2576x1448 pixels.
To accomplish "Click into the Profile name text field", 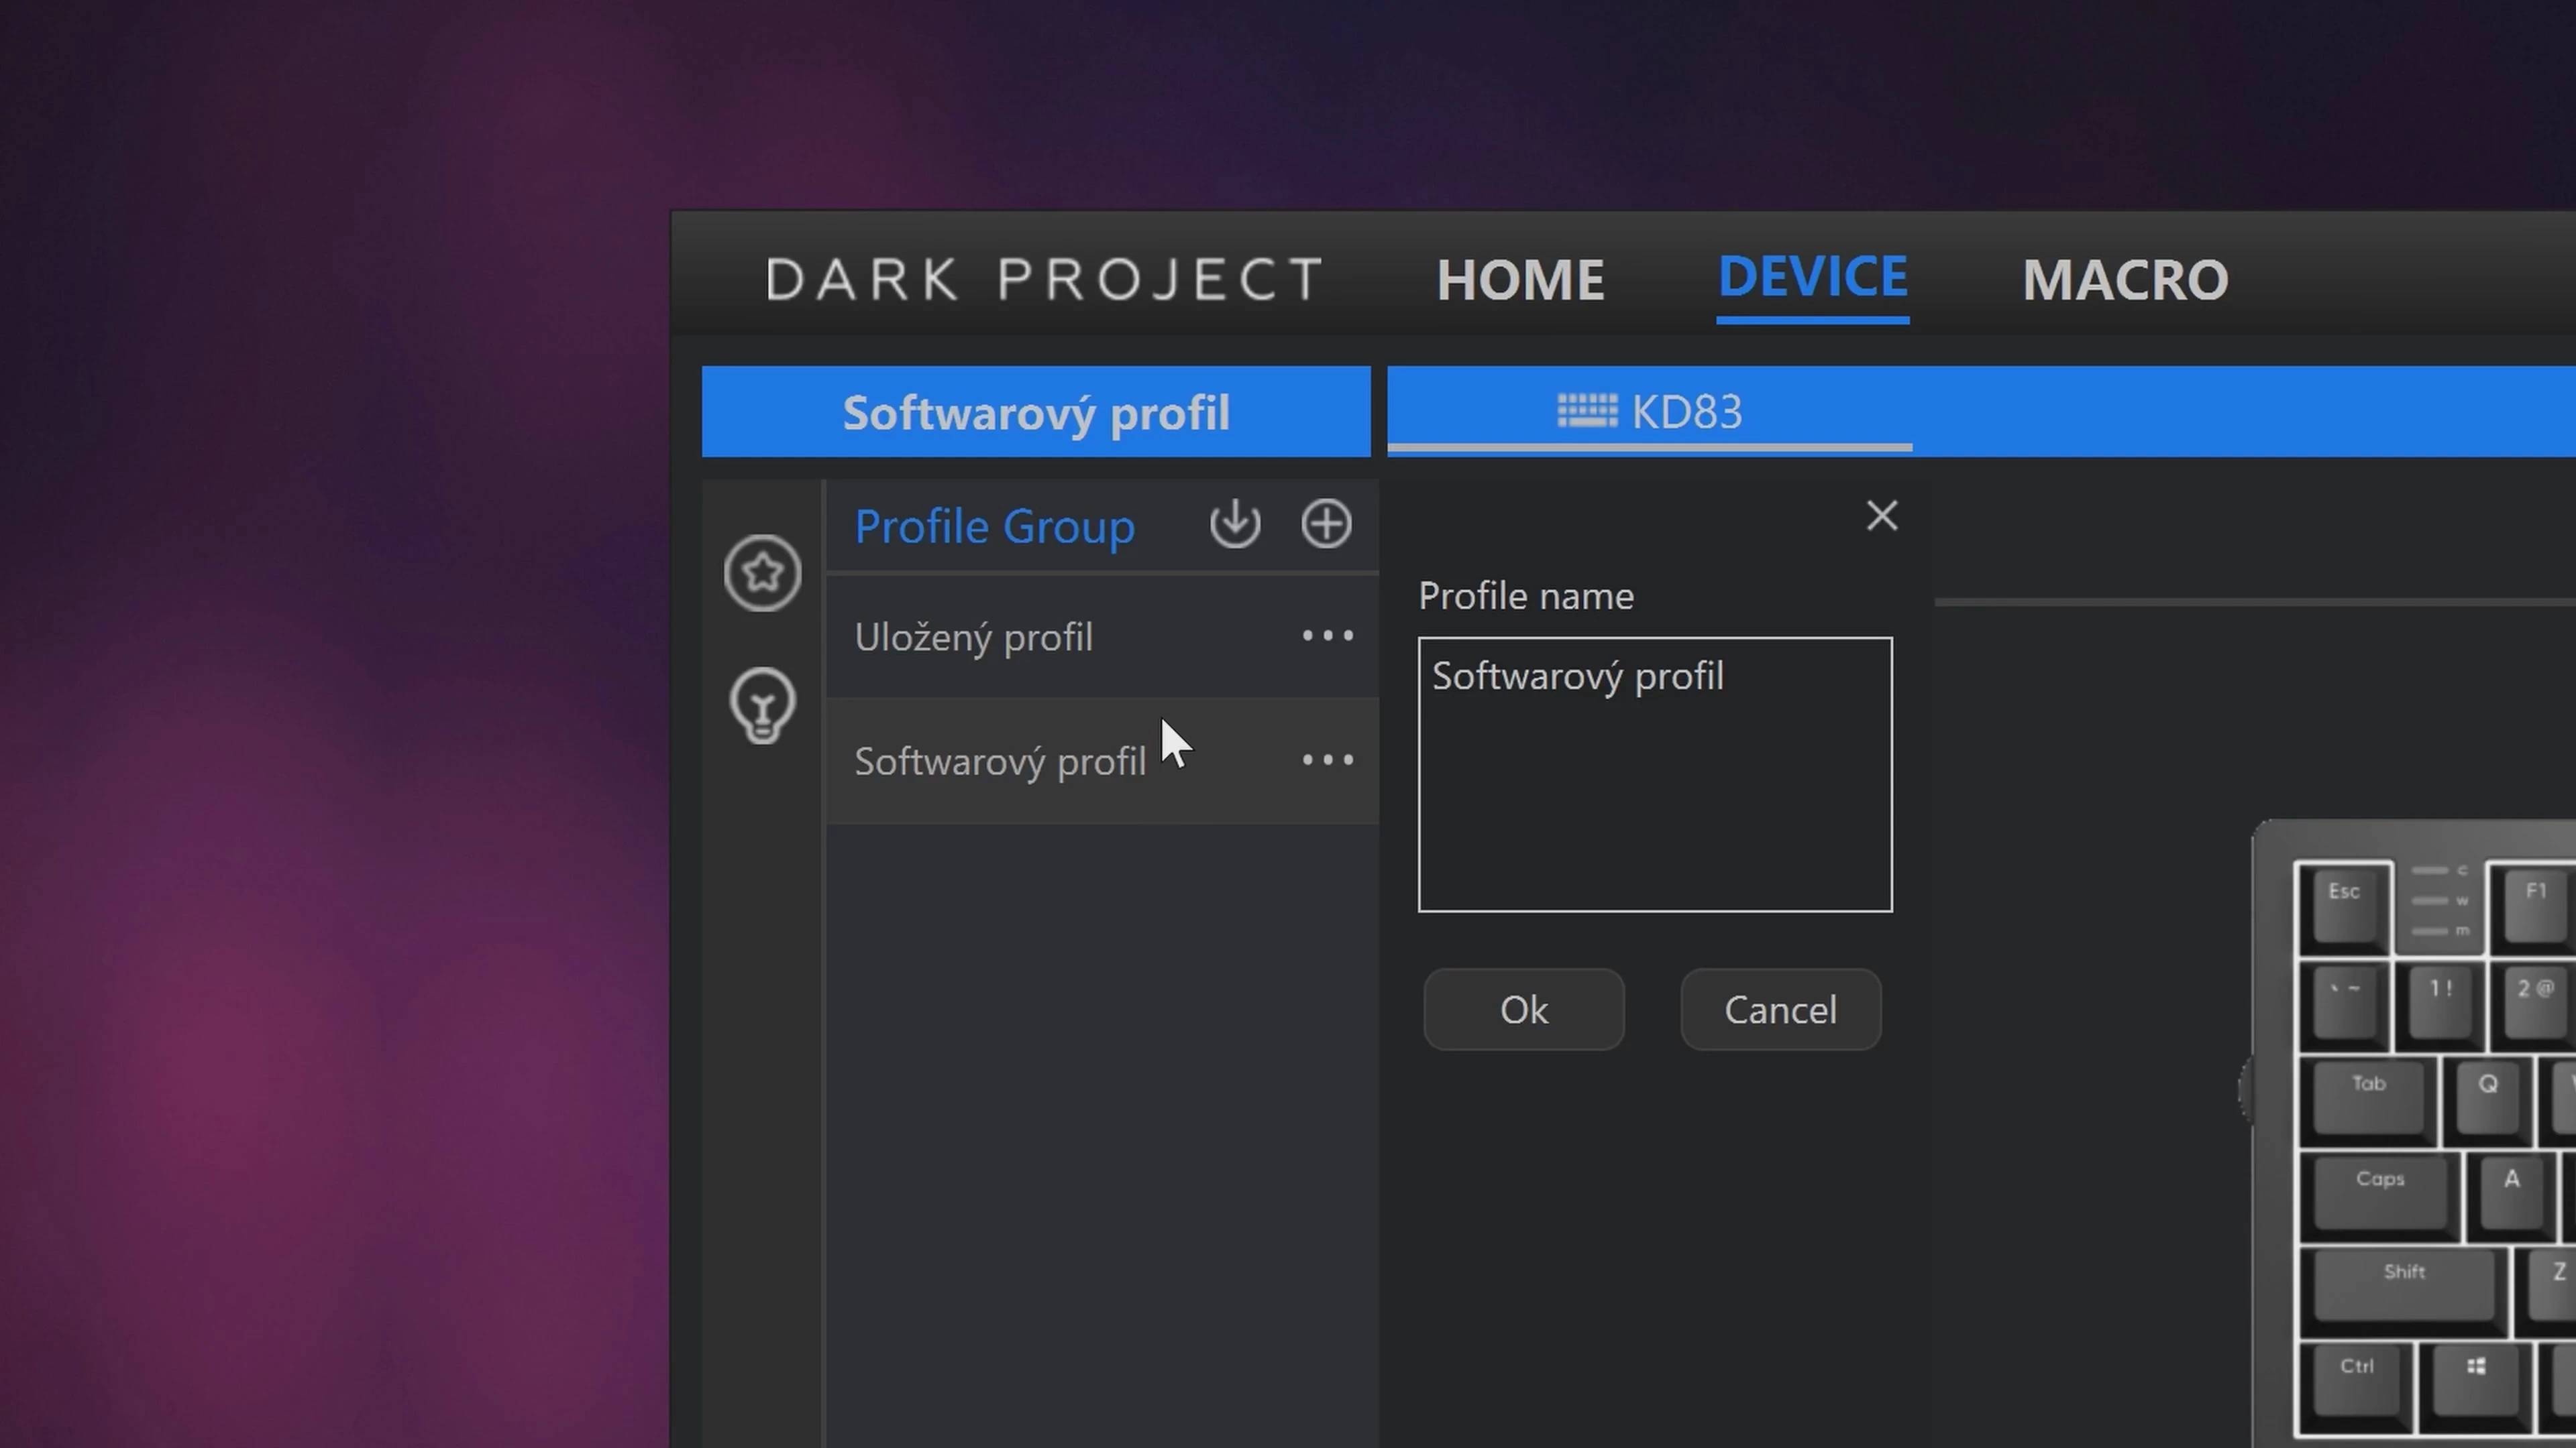I will point(1655,774).
